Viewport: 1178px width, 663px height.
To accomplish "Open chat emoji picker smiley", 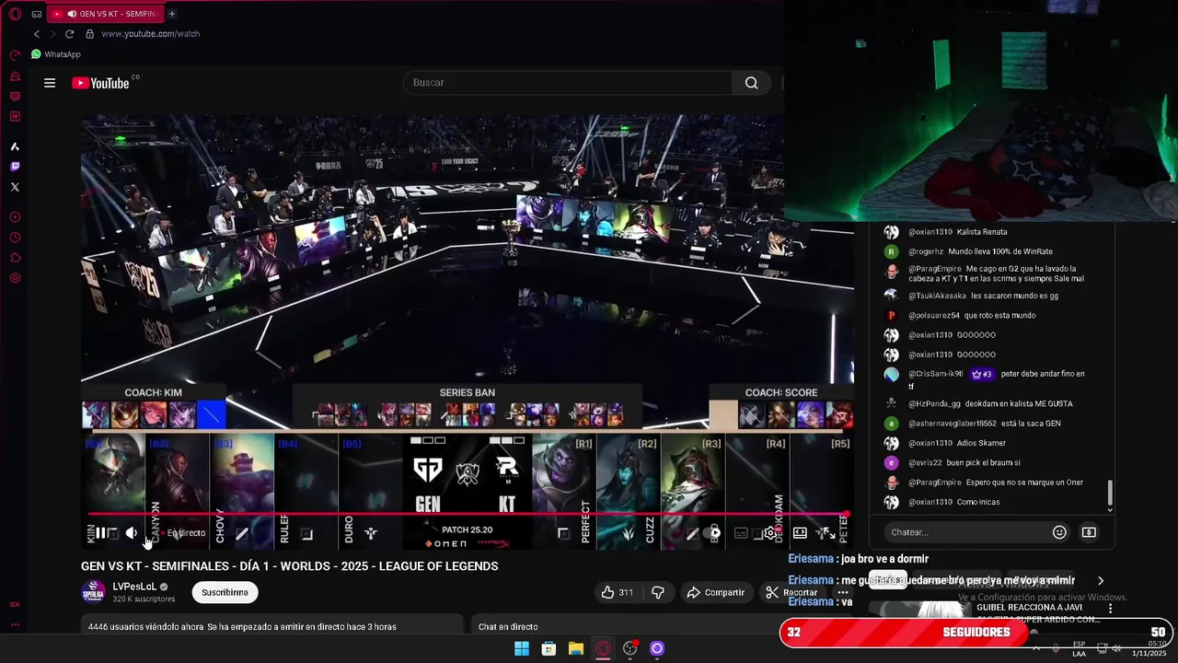I will [1059, 532].
